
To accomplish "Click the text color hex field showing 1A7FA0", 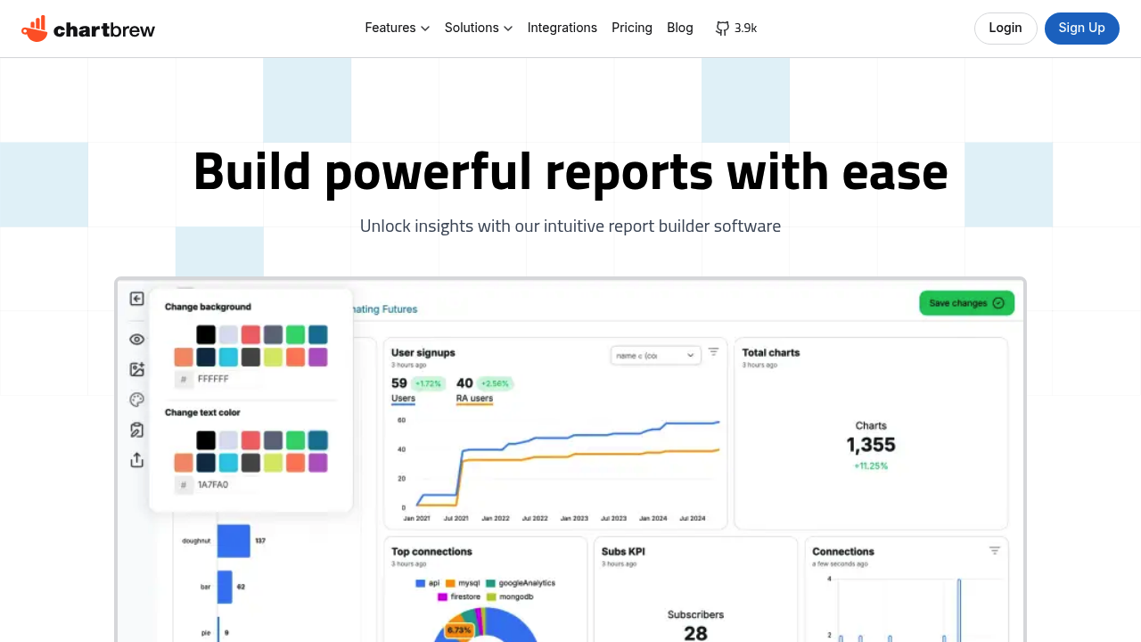I will pos(250,485).
